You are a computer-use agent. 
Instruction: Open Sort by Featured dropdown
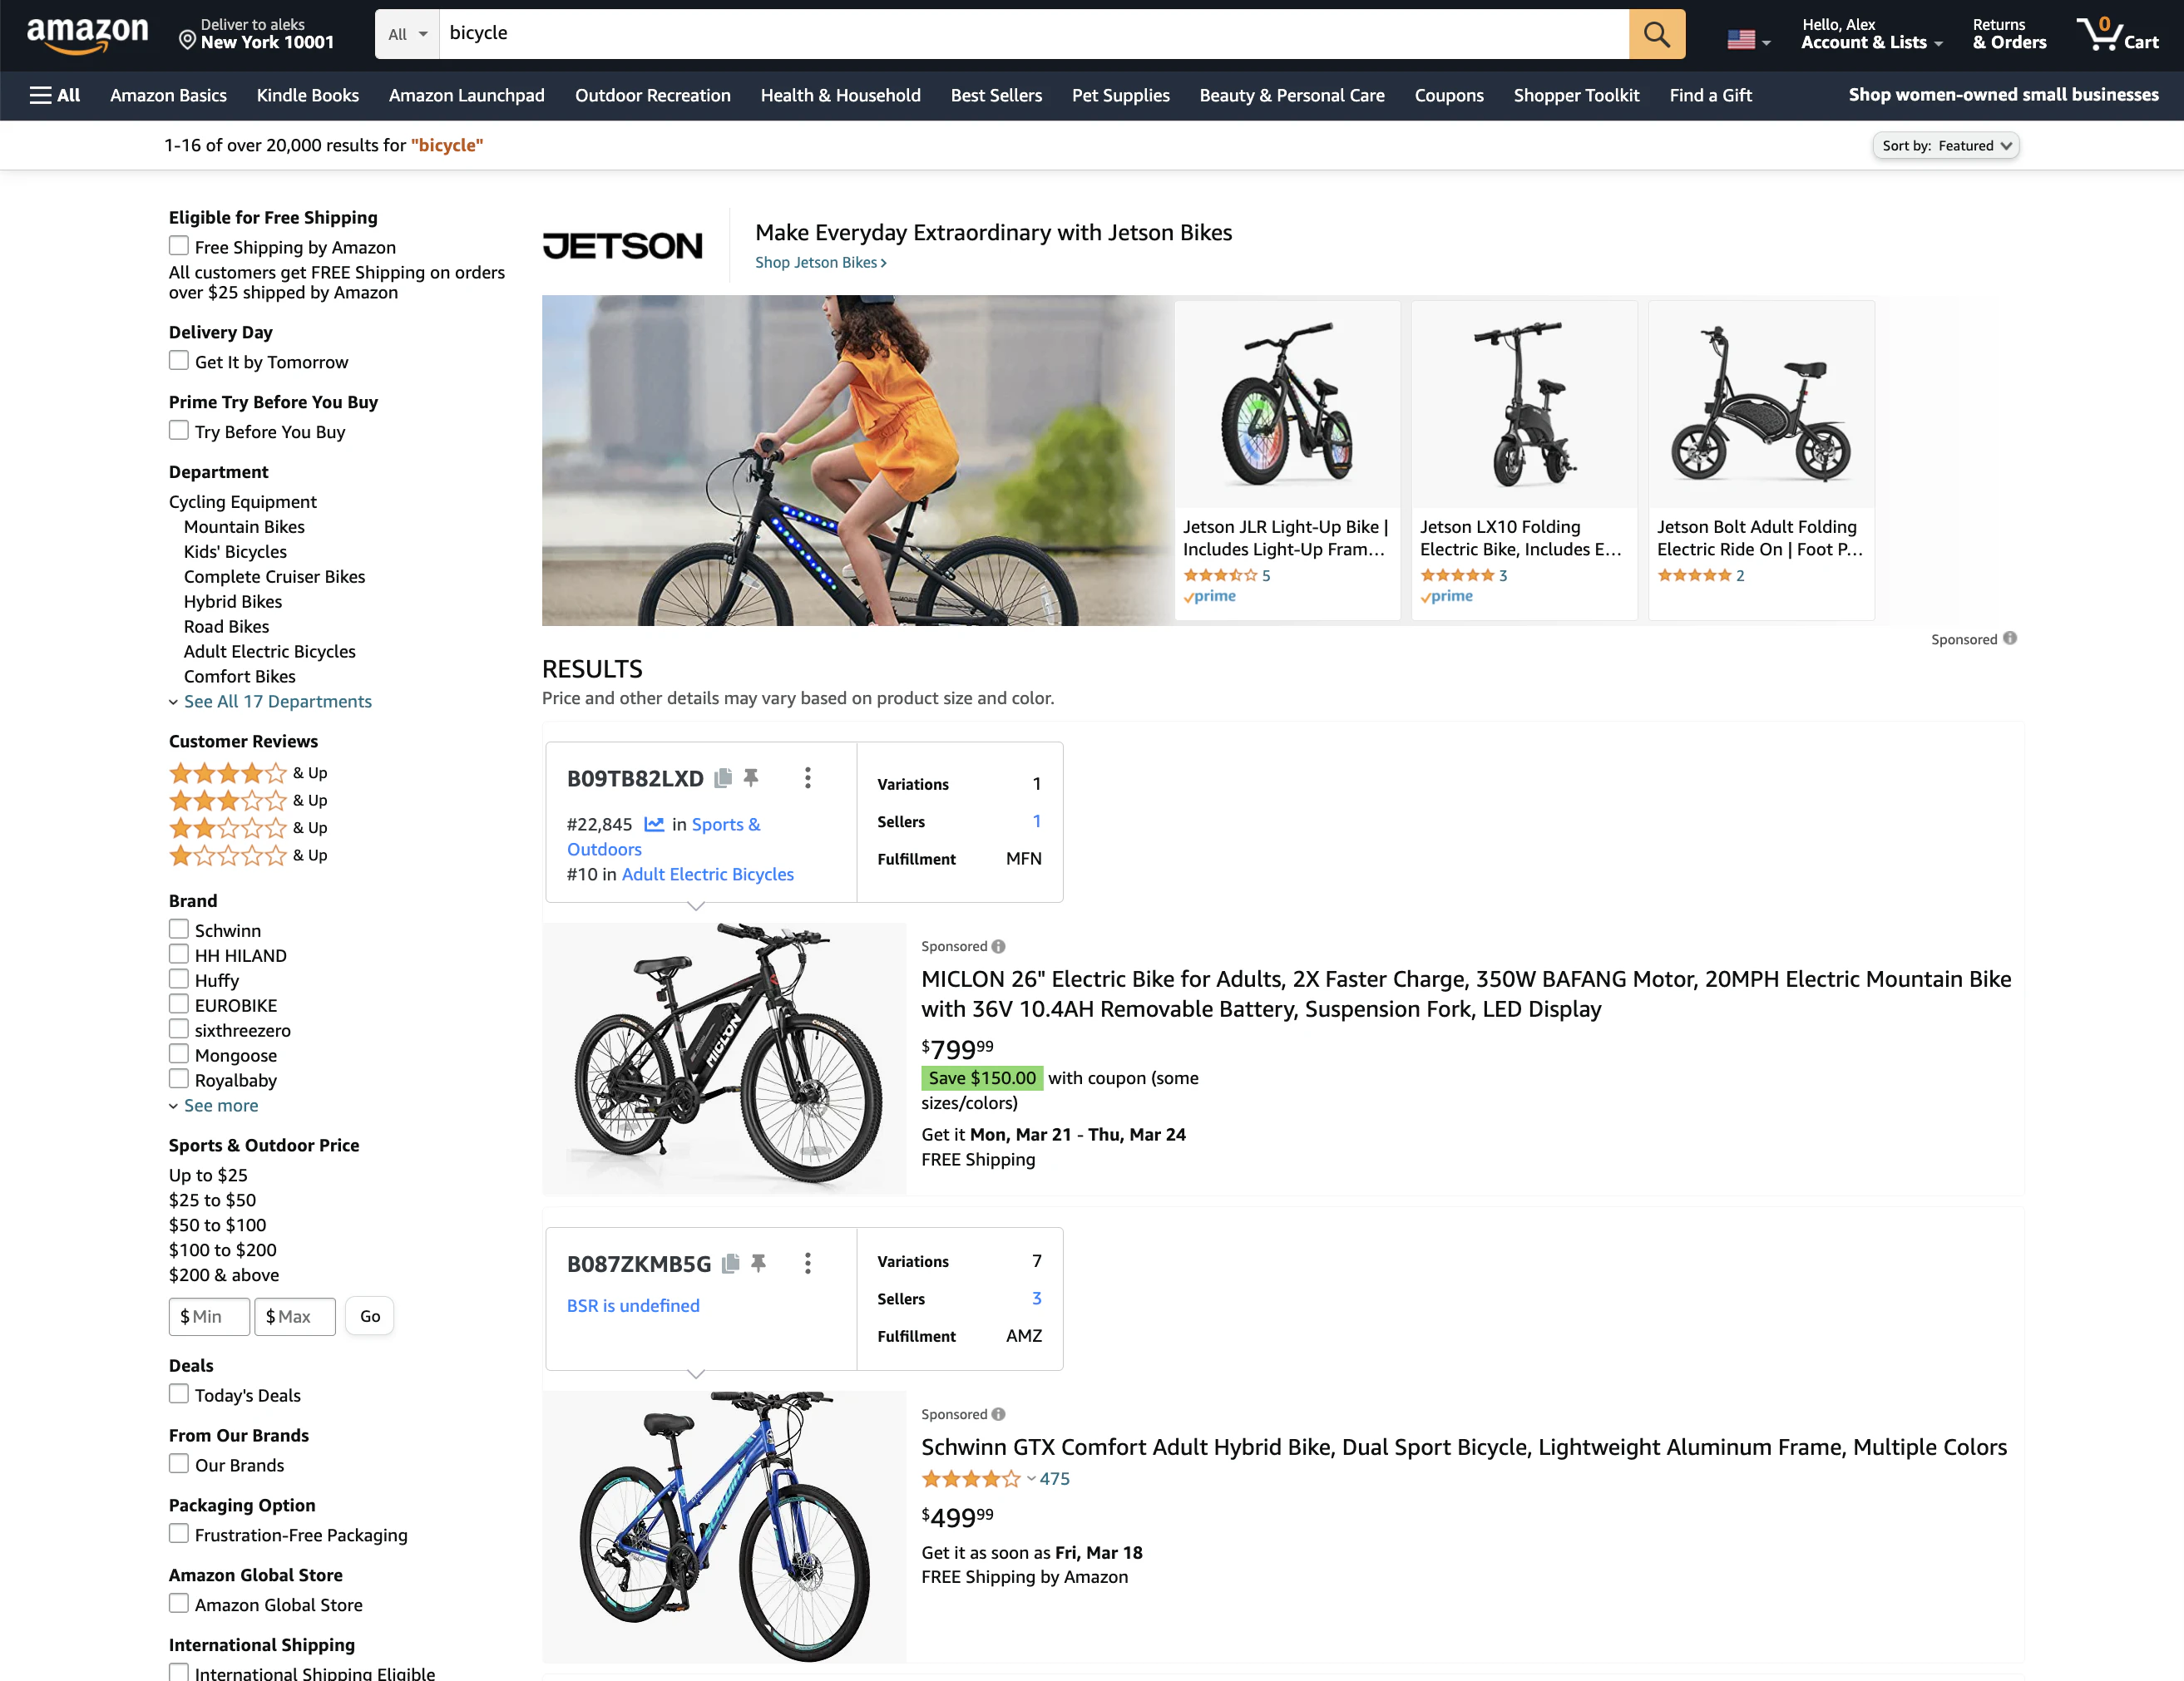pos(1945,145)
